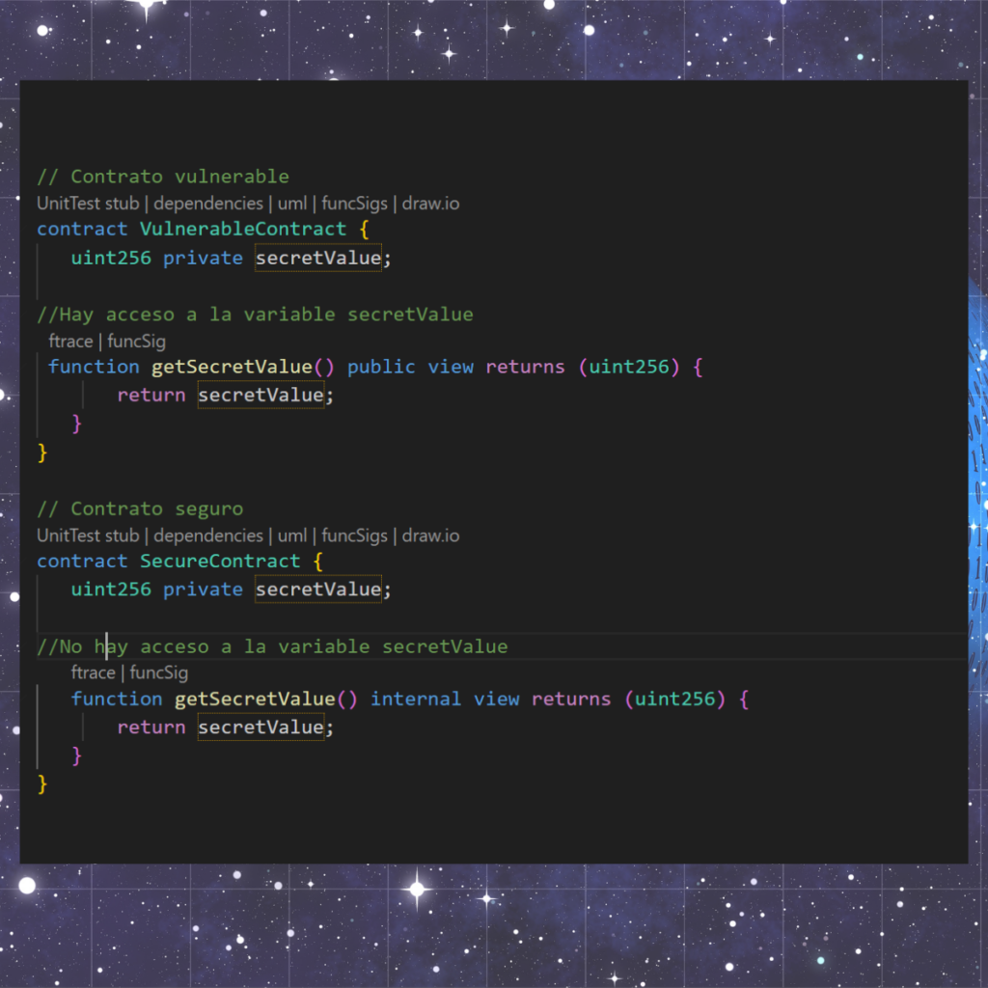Click secretValue inside SecureContract return statement

coord(261,727)
